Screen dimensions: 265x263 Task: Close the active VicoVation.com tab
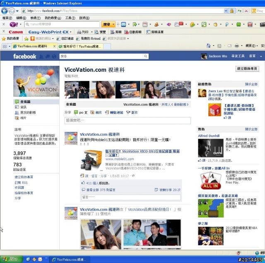coord(54,46)
